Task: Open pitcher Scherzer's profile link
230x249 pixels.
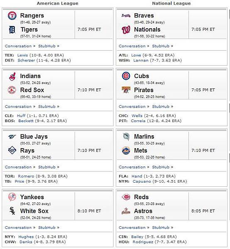Action: pos(26,60)
